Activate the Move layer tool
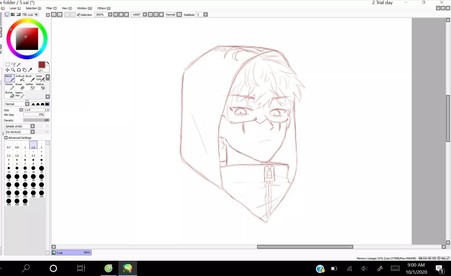This screenshot has height=276, width=451. 7,70
